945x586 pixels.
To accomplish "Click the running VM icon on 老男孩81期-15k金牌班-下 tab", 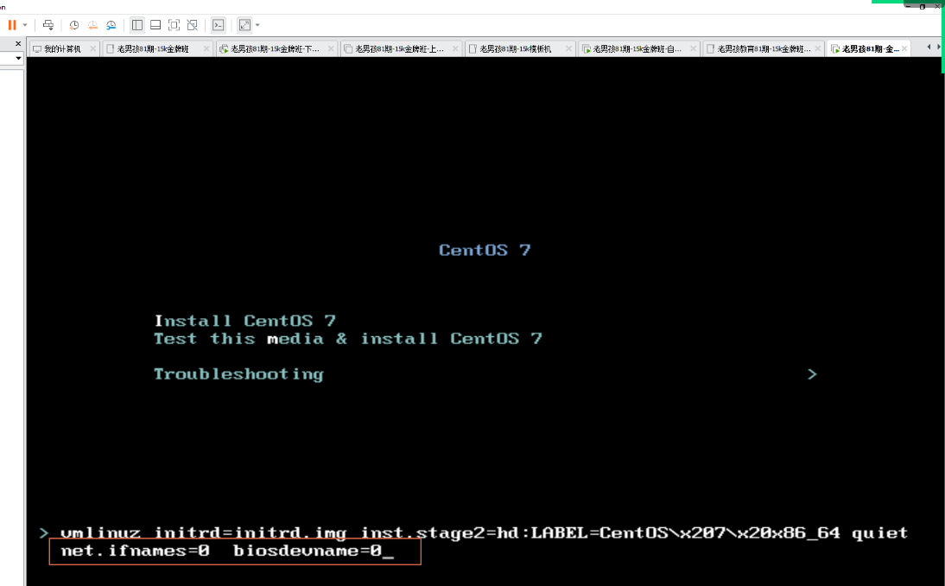I will [x=225, y=48].
